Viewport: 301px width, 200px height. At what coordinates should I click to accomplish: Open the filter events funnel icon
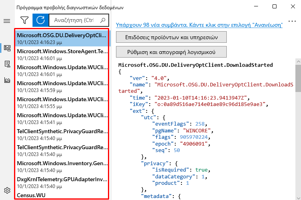point(24,20)
